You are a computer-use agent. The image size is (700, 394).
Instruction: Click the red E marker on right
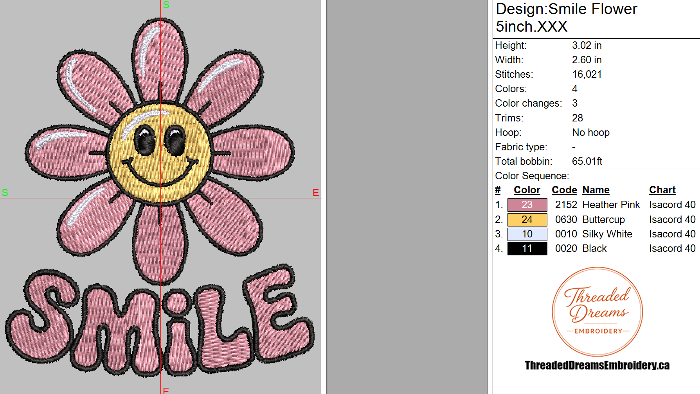point(316,193)
